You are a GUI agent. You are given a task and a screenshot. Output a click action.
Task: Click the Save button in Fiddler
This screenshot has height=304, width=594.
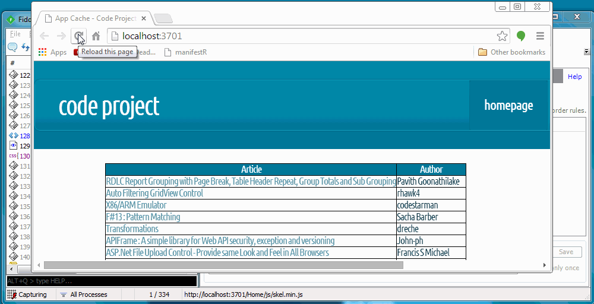(566, 252)
